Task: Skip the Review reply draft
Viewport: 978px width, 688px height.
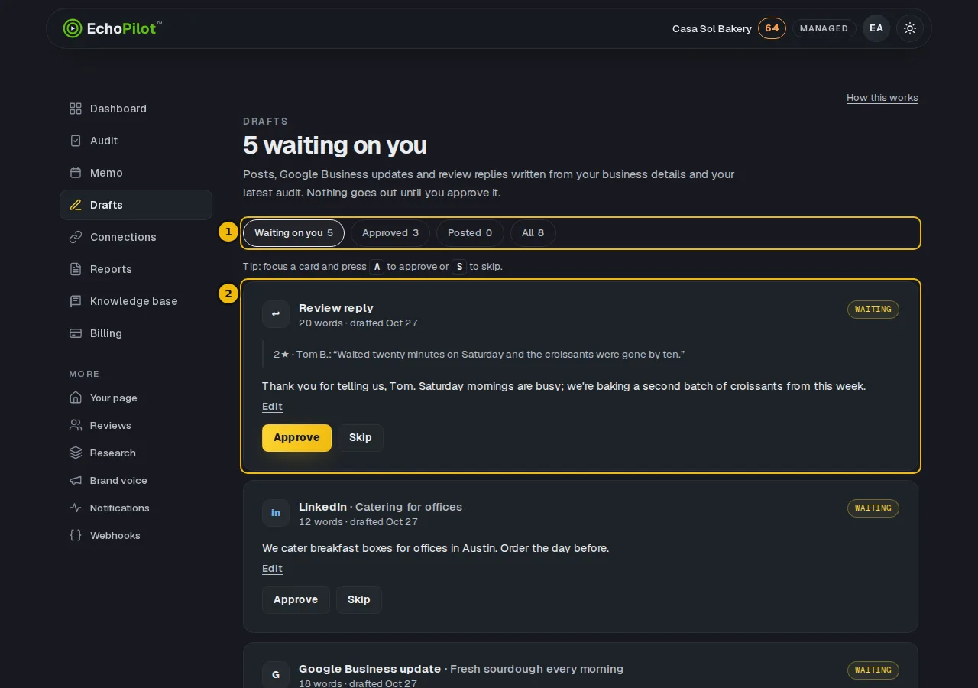Action: [x=361, y=438]
